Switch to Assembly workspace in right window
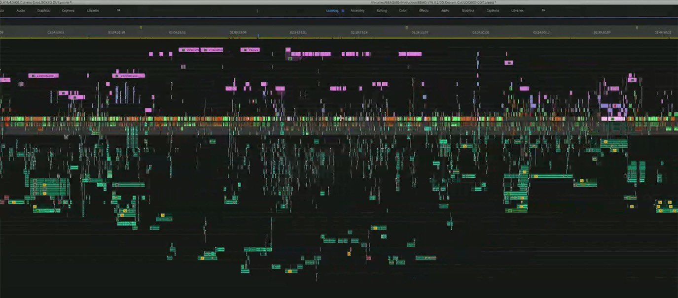The height and width of the screenshot is (298, 678). click(x=357, y=10)
